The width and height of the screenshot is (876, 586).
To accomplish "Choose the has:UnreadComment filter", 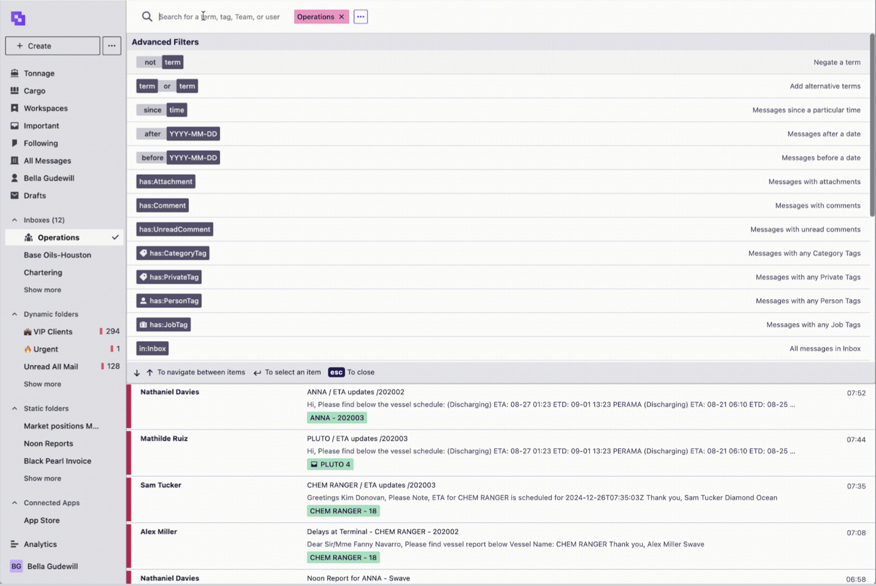I will (175, 229).
